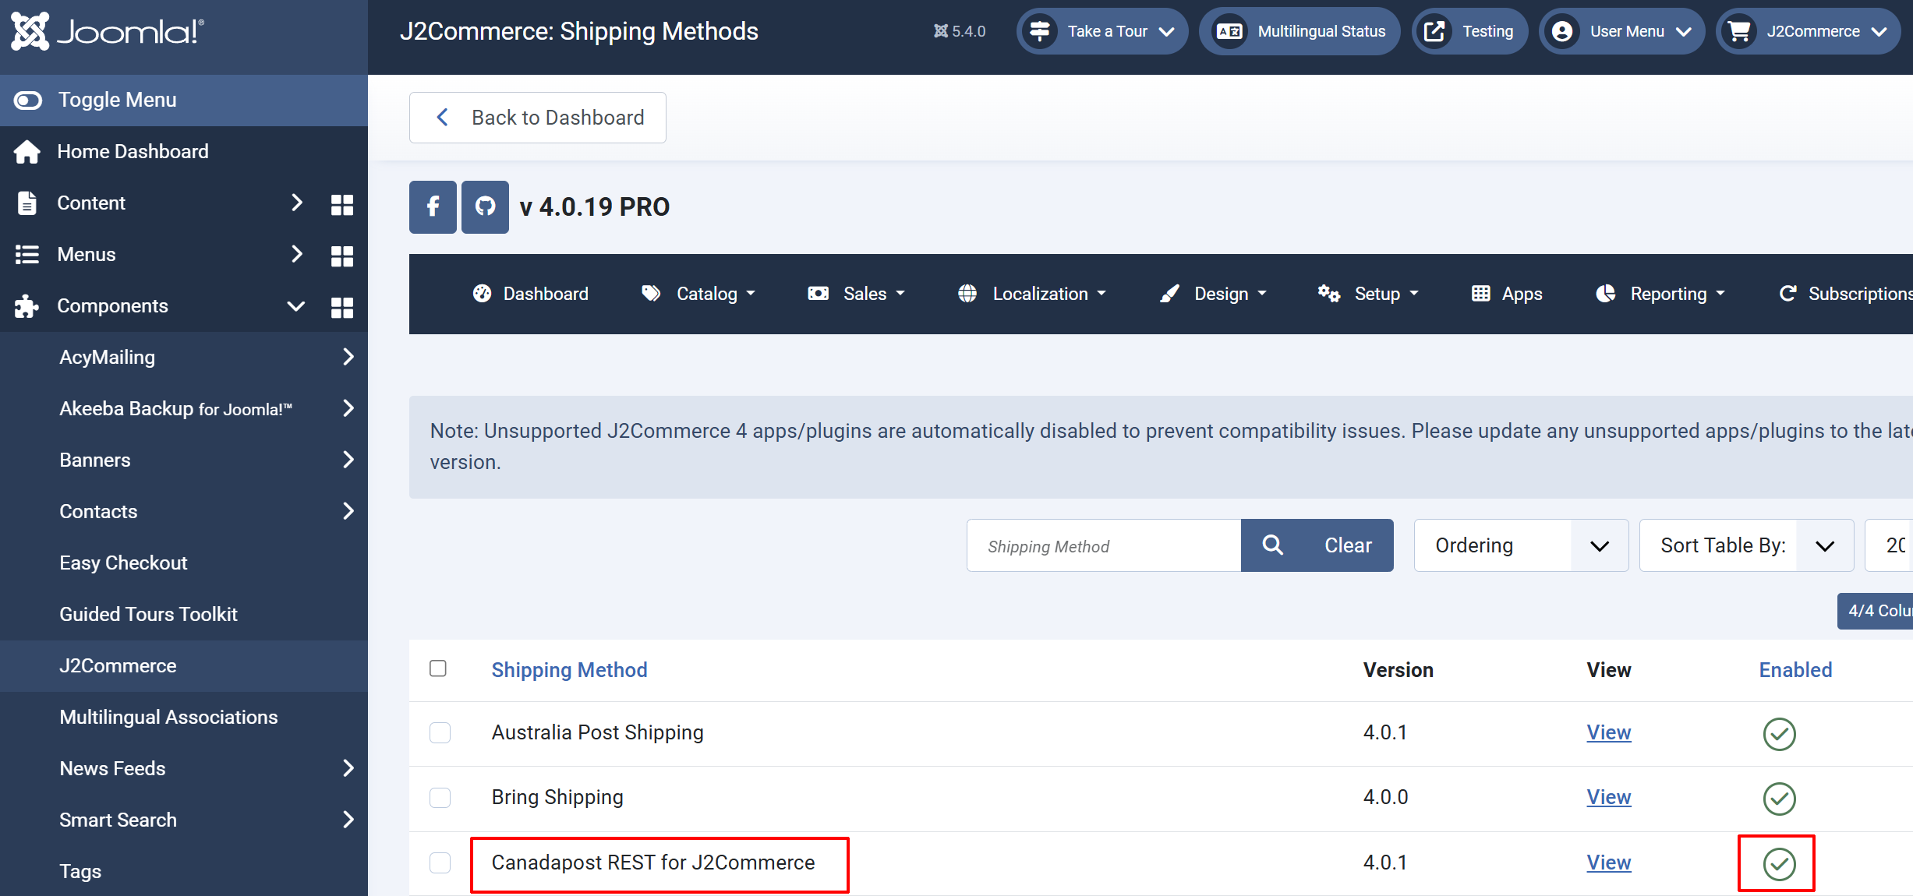Viewport: 1913px width, 896px height.
Task: Open the Contacts sidebar item
Action: pos(184,511)
